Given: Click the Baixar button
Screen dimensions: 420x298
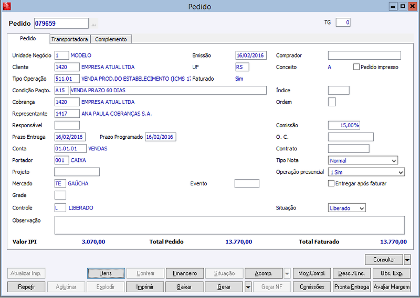Looking at the screenshot, I should [x=184, y=287].
